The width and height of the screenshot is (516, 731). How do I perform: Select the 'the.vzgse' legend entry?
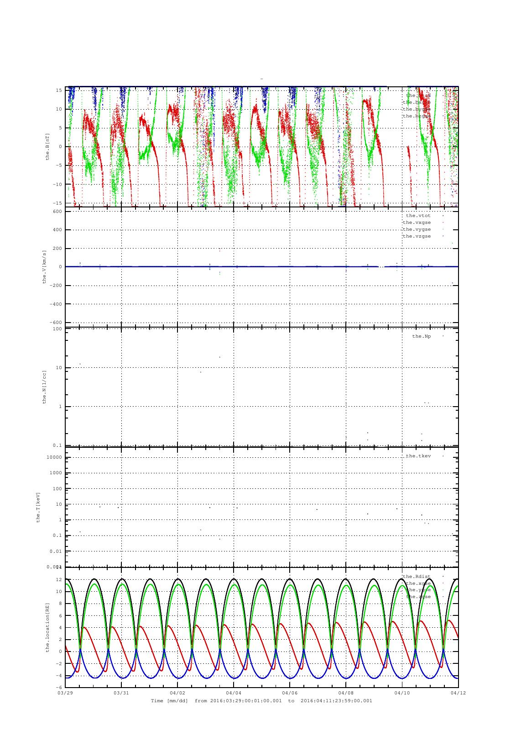click(x=417, y=236)
